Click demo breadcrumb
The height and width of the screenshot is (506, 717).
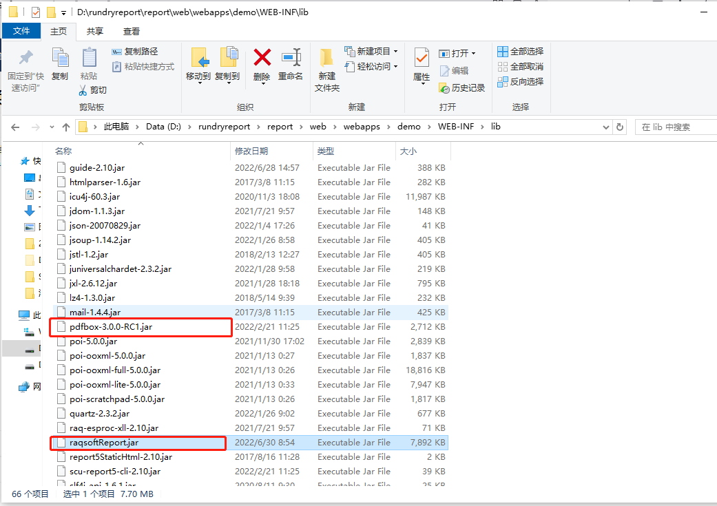pyautogui.click(x=409, y=127)
